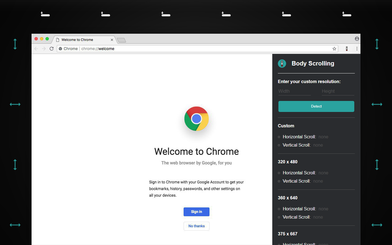Click the reload page icon
This screenshot has width=392, height=245.
[51, 49]
